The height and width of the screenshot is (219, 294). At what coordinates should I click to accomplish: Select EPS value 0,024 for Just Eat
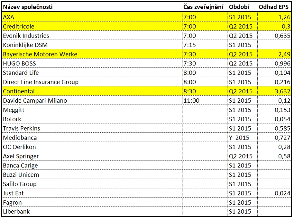(282, 193)
